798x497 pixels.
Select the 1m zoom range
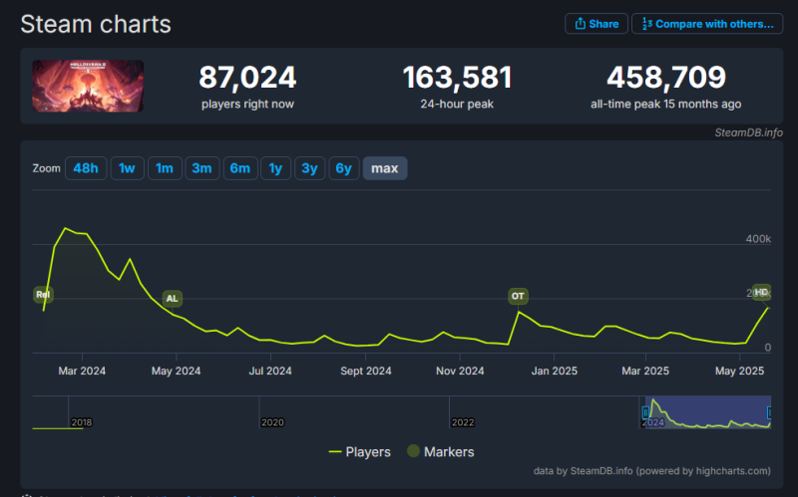165,168
